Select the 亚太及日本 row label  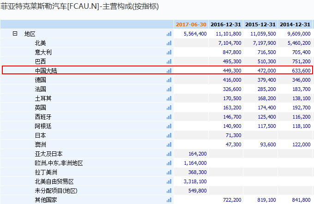[49, 154]
